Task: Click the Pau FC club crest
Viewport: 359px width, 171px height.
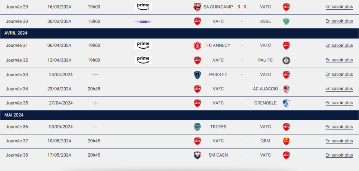Action: [286, 60]
